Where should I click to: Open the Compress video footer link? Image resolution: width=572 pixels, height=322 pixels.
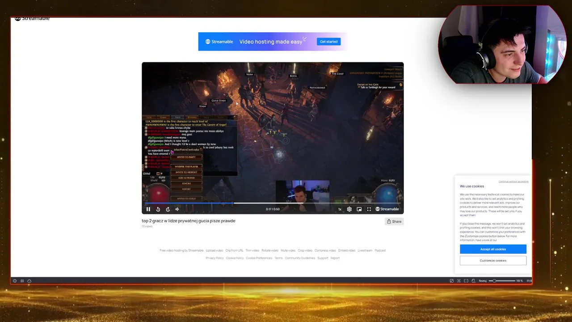tap(325, 250)
